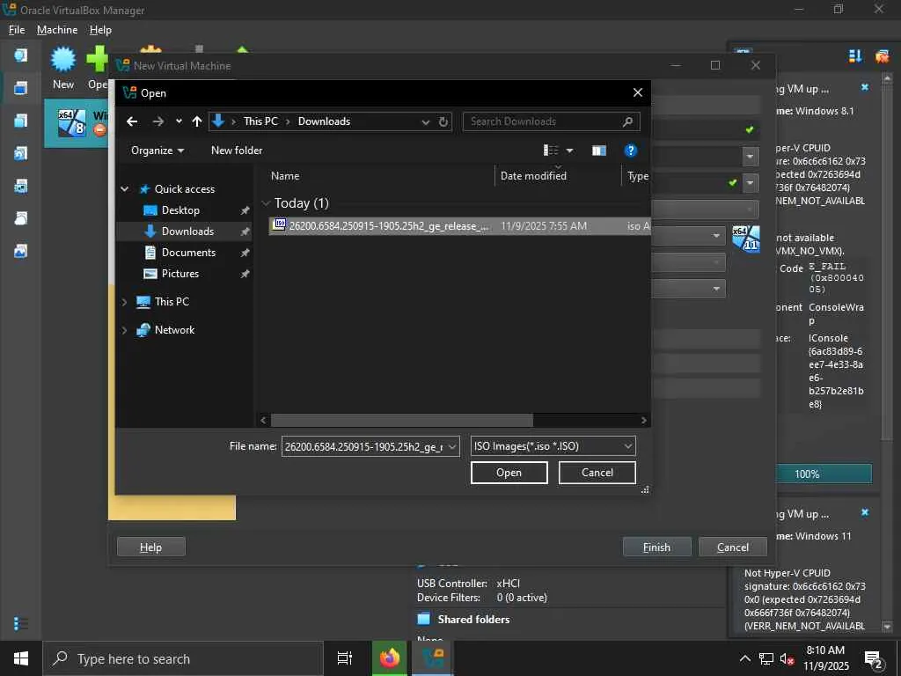901x676 pixels.
Task: Dismiss the Windows 8.1 error notification
Action: [x=865, y=87]
